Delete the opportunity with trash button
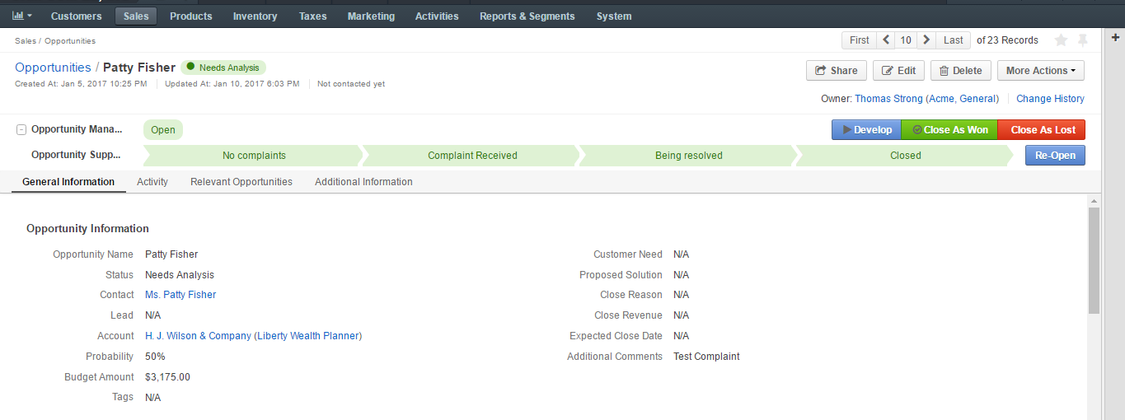The height and width of the screenshot is (420, 1125). tap(961, 71)
